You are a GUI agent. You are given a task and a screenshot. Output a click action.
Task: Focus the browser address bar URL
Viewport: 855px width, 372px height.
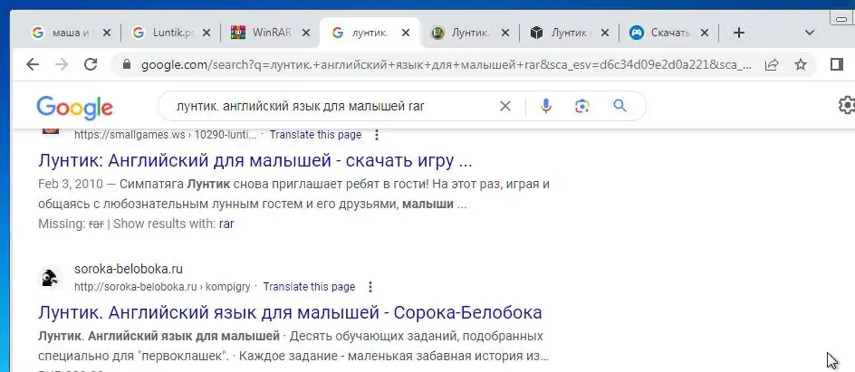[x=447, y=65]
